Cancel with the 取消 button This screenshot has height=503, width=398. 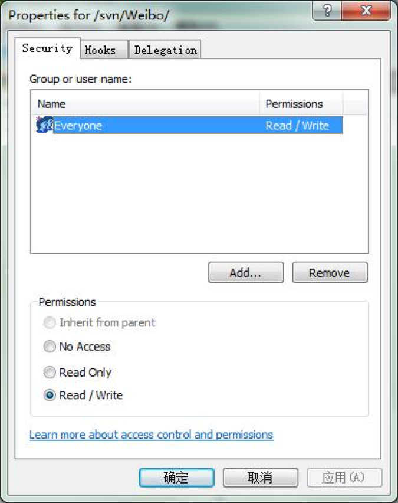(261, 478)
